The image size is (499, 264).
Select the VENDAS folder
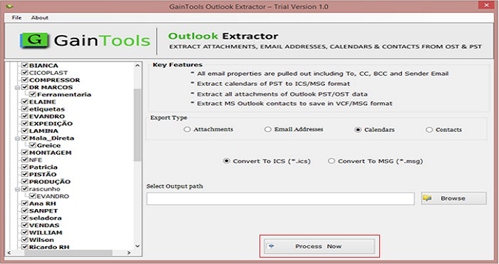[x=44, y=225]
